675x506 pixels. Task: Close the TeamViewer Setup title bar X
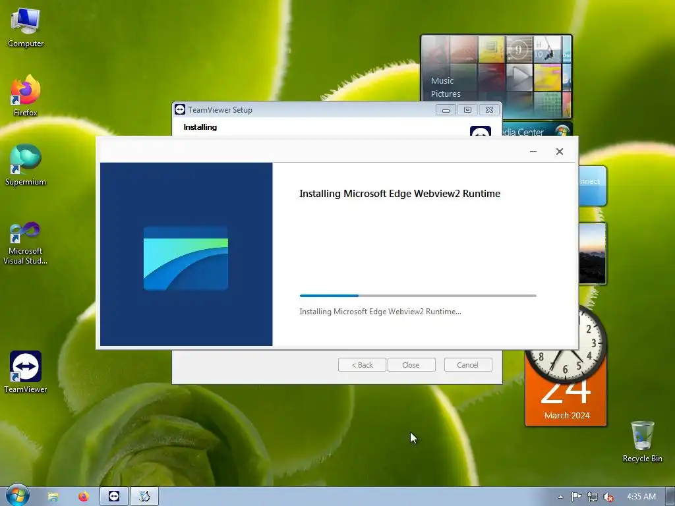click(x=490, y=110)
